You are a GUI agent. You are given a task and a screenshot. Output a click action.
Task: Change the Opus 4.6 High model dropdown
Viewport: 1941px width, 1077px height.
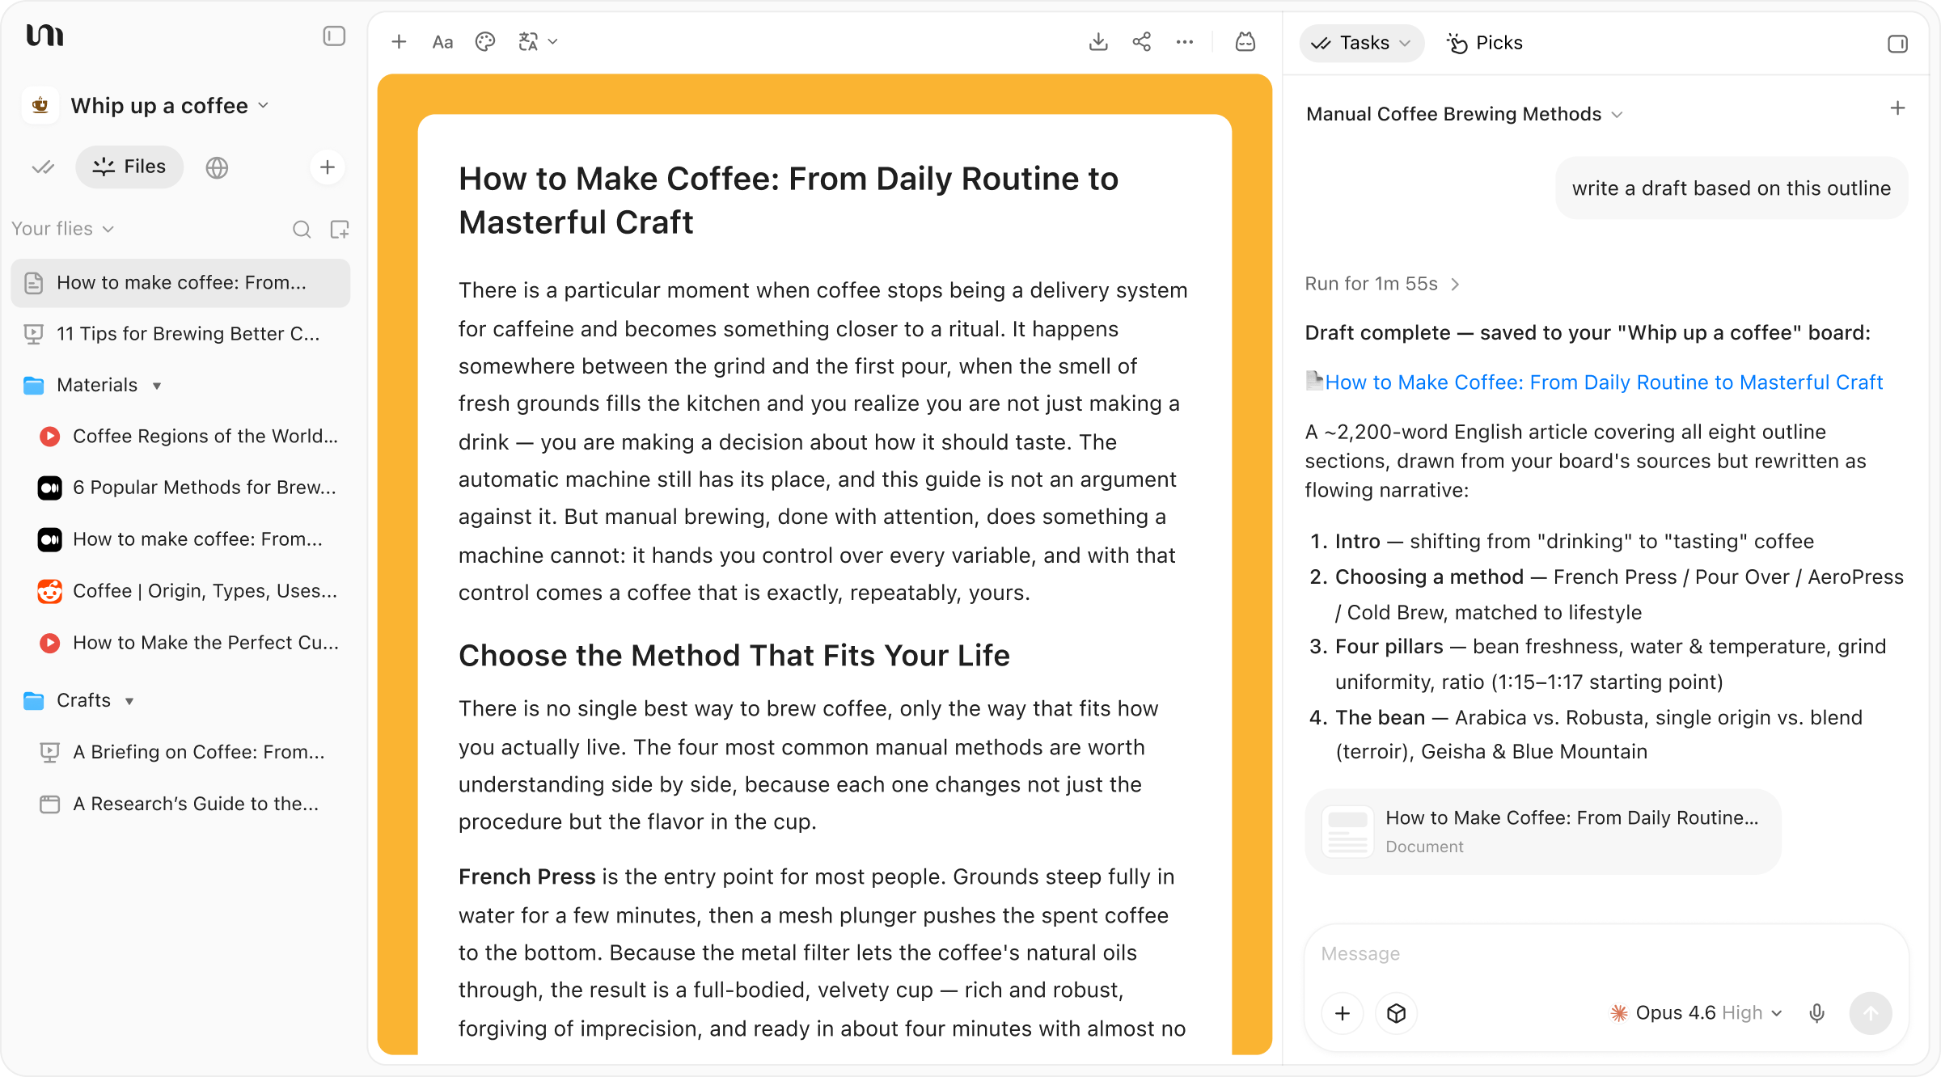[x=1697, y=1013]
